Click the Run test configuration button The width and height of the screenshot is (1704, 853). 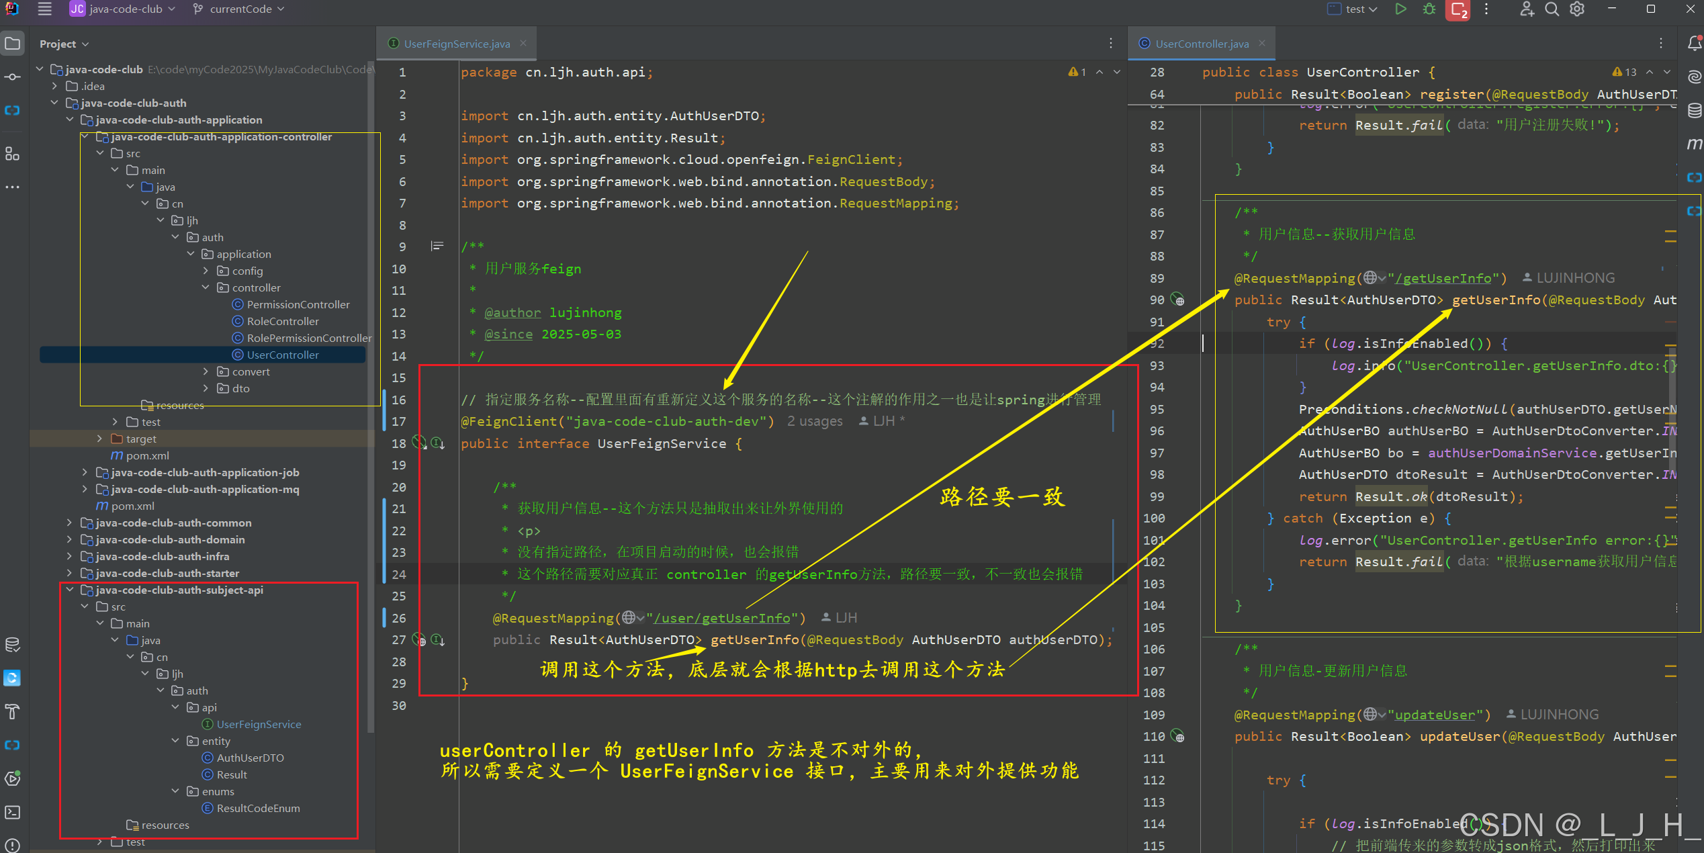[x=1400, y=9]
